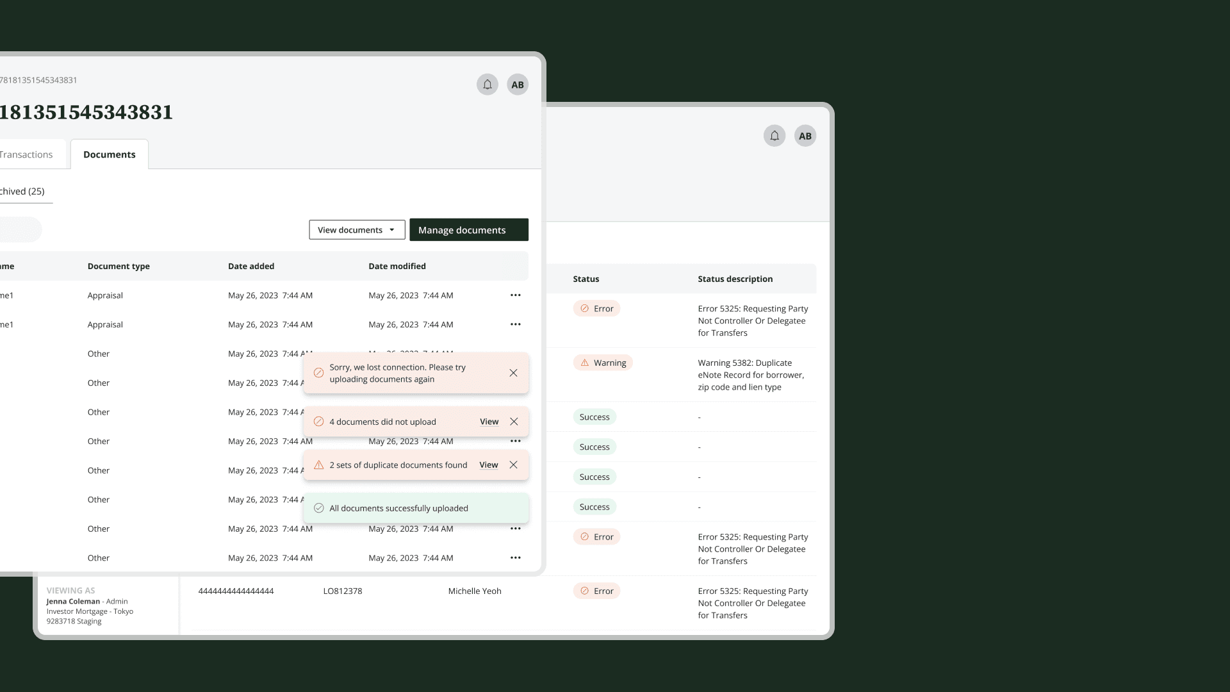Close the '4 documents did not upload' toast

pos(514,422)
